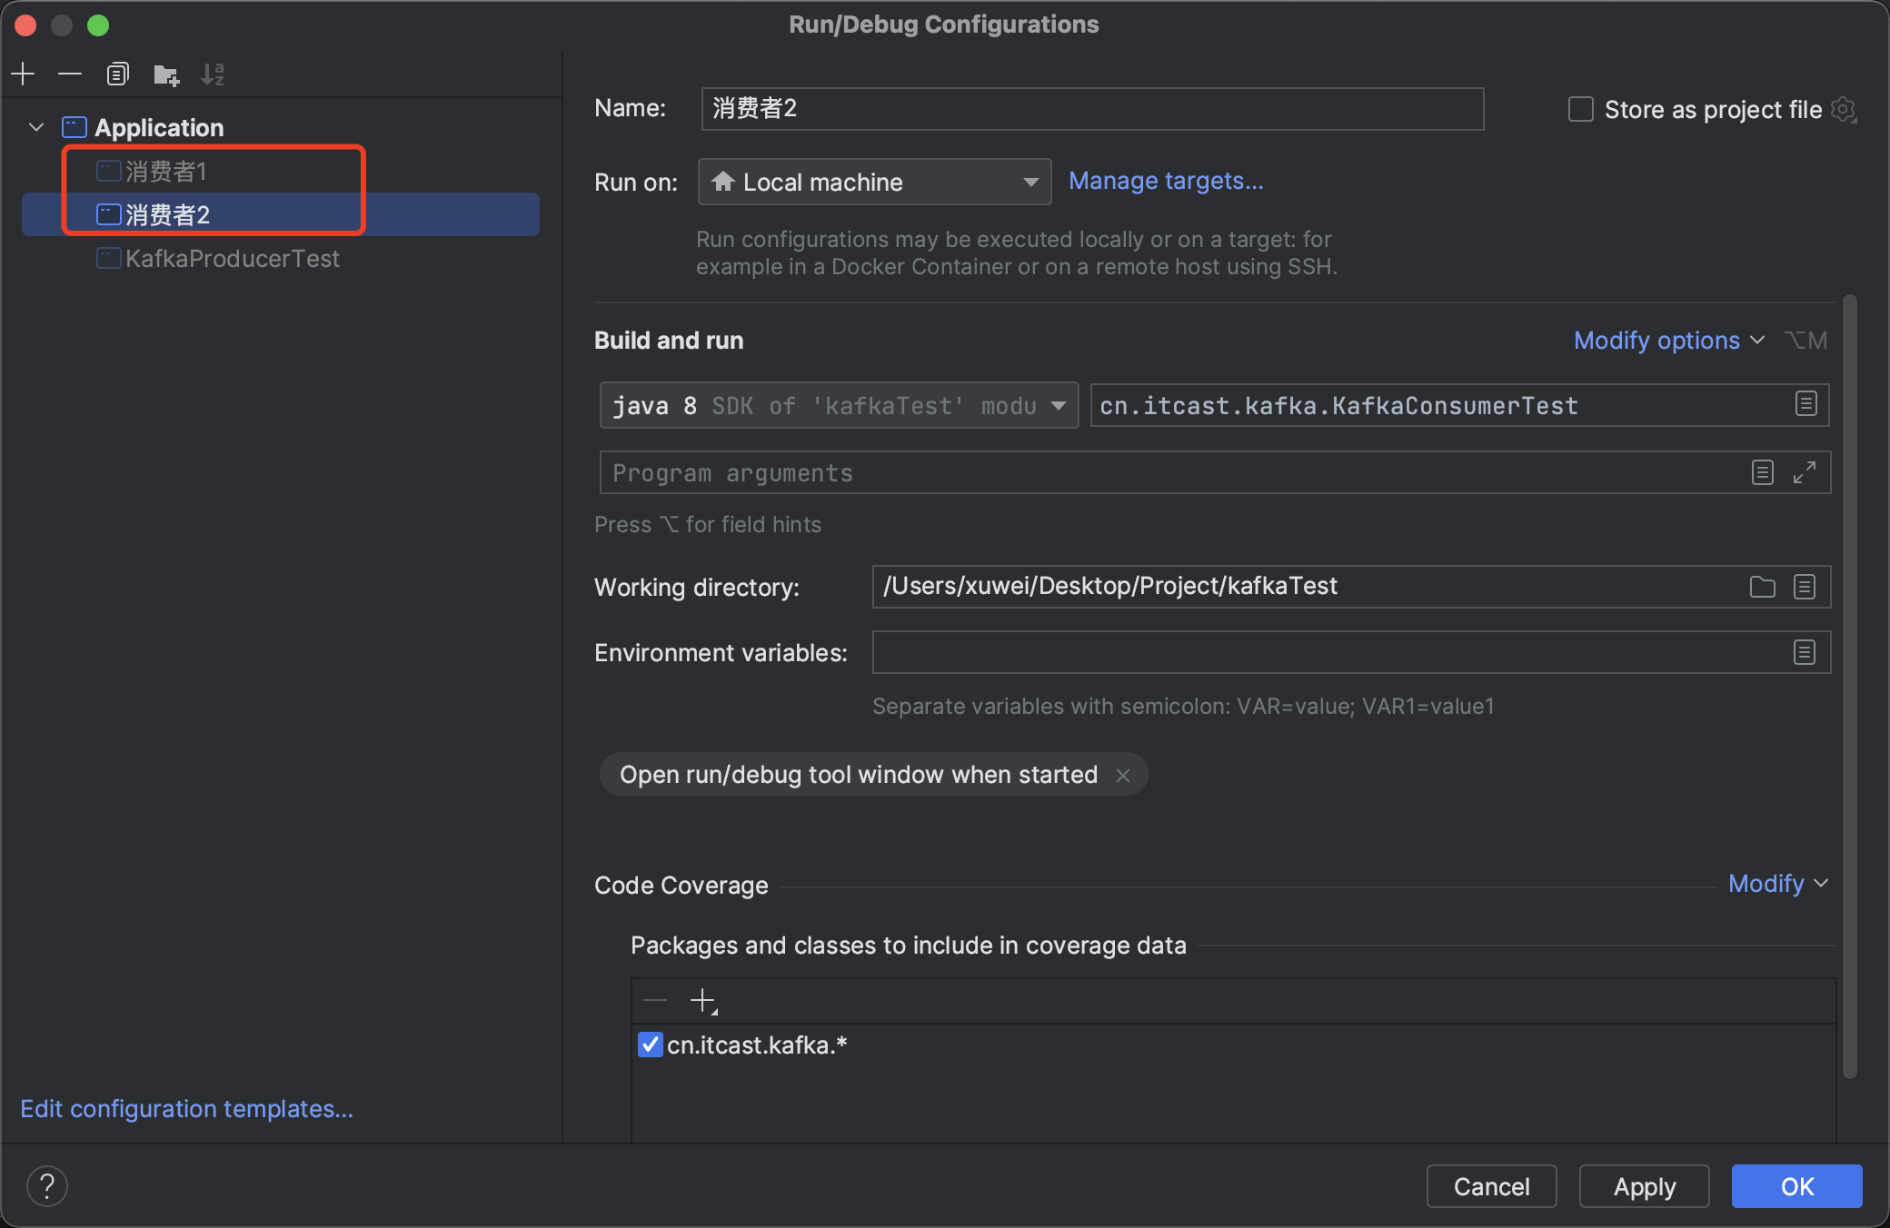Click the copy configuration icon

coord(118,74)
